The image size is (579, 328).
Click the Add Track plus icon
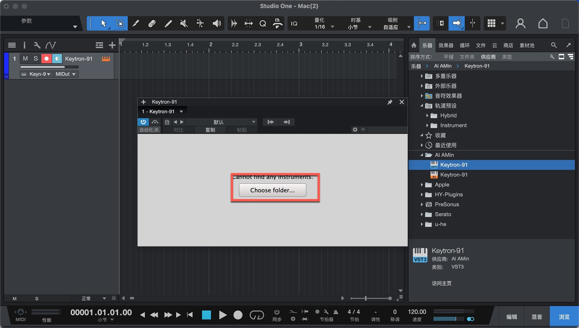tap(112, 45)
